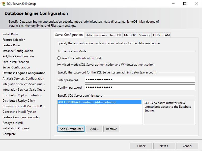
Task: Cancel the SQL Server setup
Action: point(187,146)
